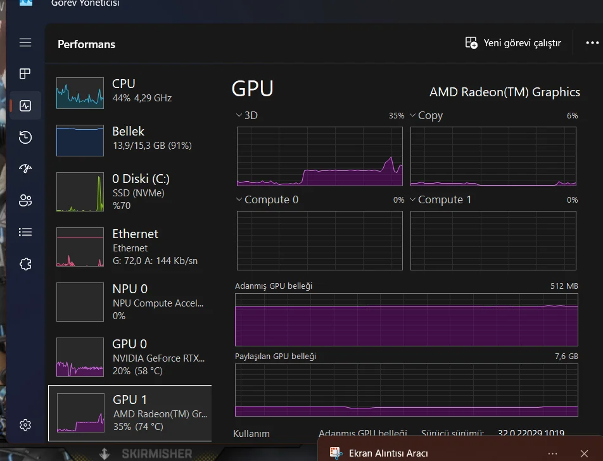Click the AMD Radeon(TM) Graphics title
This screenshot has width=603, height=461.
point(505,92)
